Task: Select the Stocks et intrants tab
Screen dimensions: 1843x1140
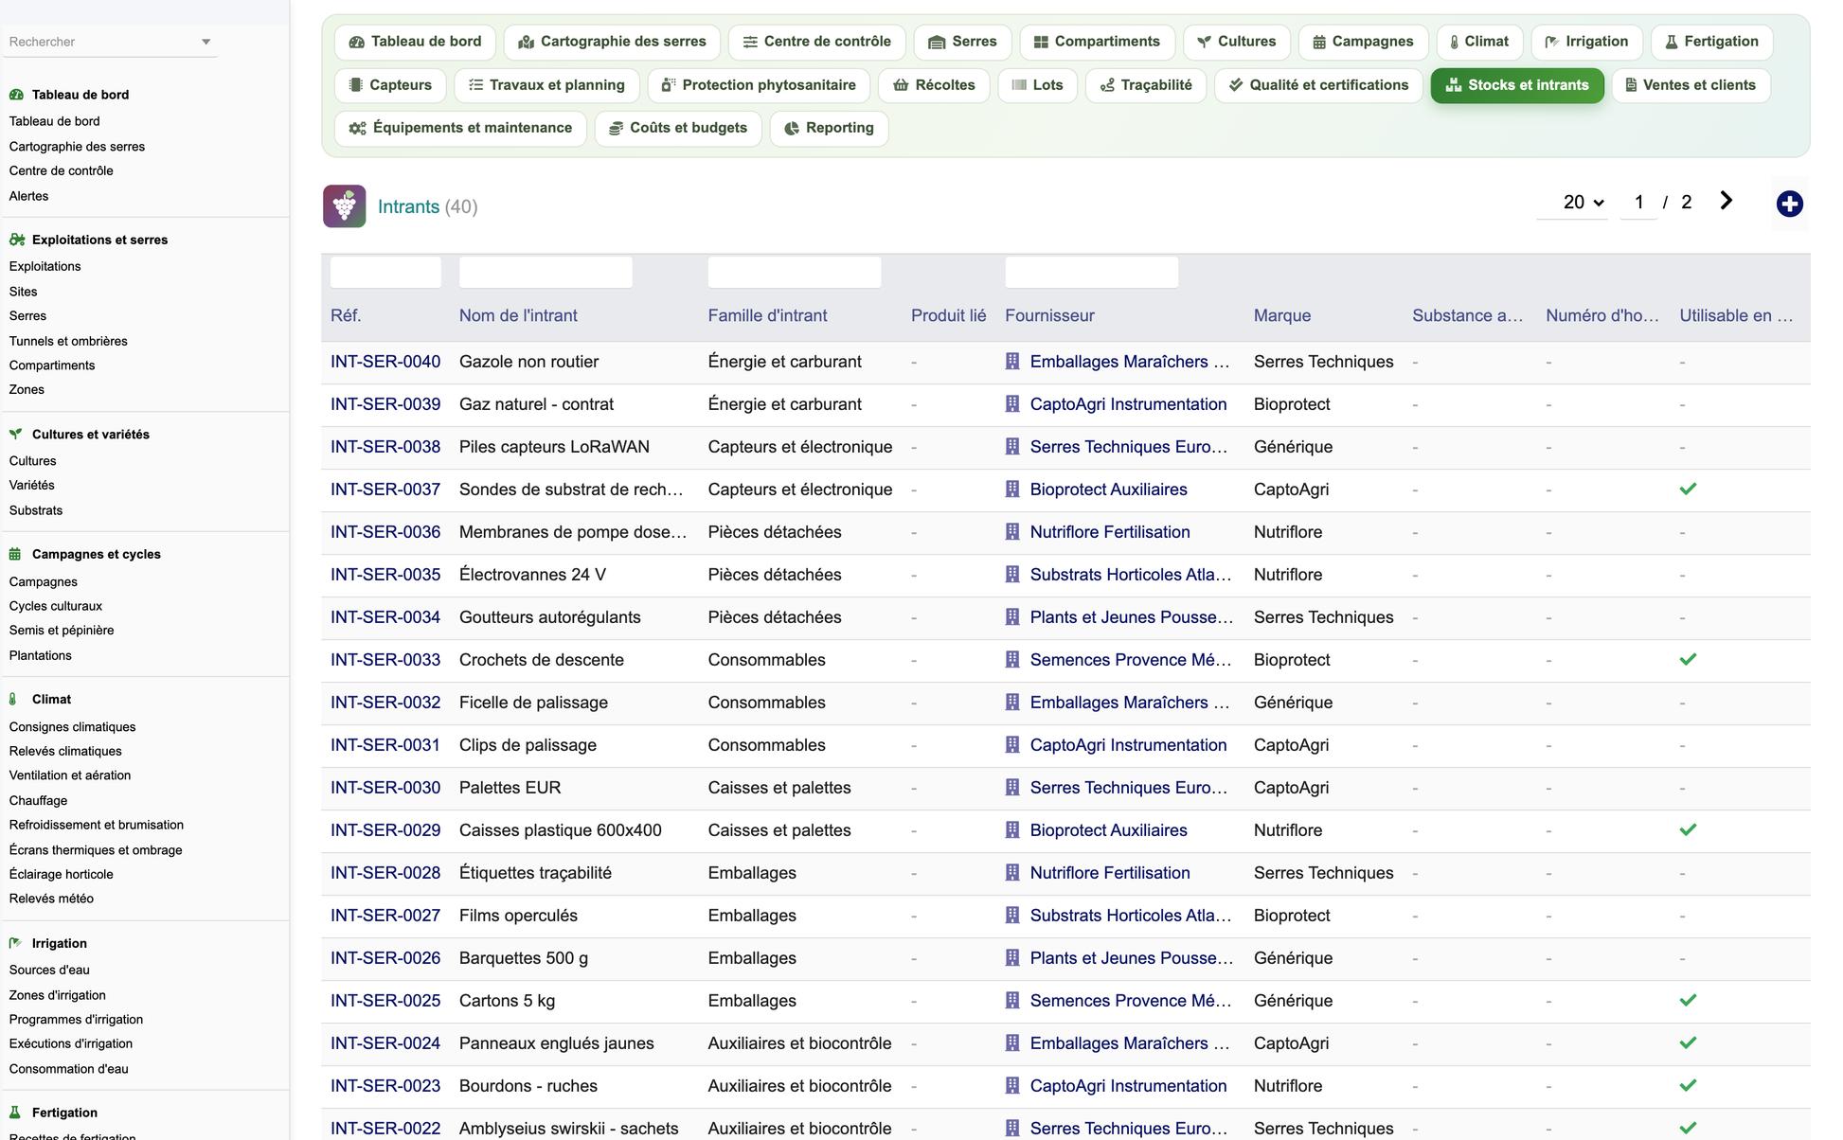Action: click(x=1517, y=85)
